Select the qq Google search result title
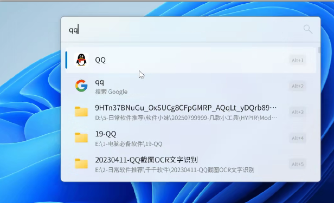334x203 pixels. (x=99, y=82)
